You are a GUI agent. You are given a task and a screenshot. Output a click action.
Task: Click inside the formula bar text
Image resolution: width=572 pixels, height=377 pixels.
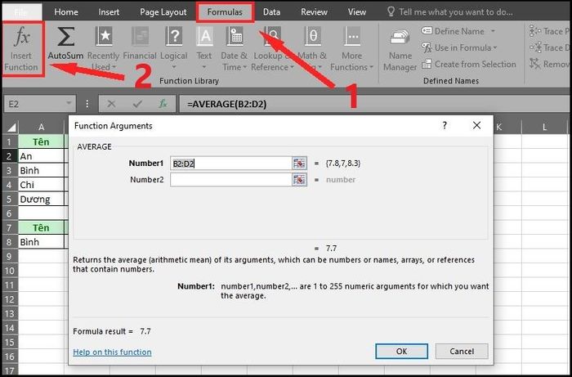coord(227,104)
